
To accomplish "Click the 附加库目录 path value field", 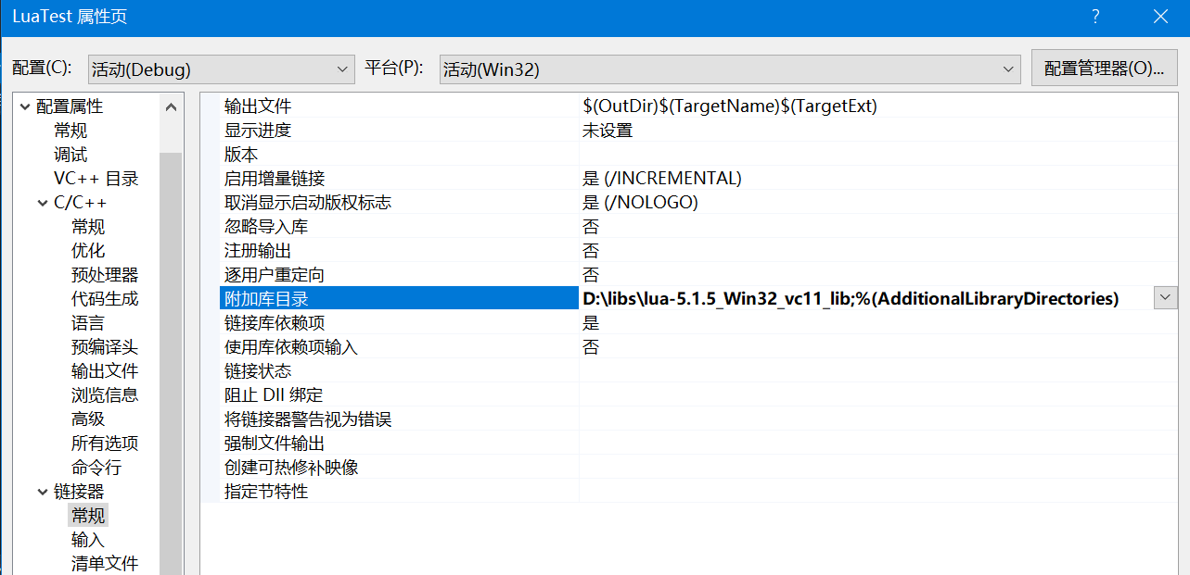I will click(849, 299).
